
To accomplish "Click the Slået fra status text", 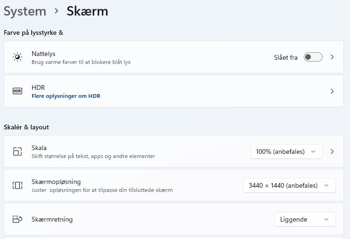I will point(285,57).
